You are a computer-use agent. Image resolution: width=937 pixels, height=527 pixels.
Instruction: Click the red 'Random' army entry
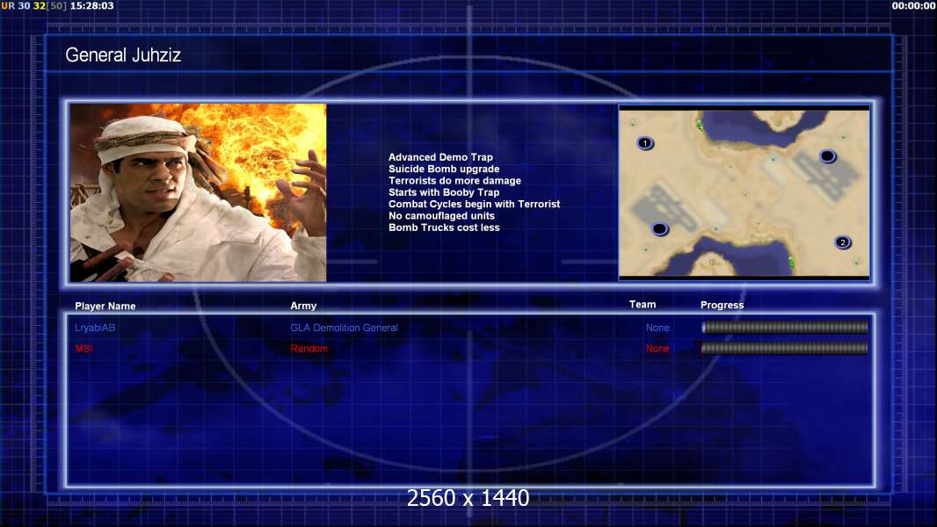[309, 349]
